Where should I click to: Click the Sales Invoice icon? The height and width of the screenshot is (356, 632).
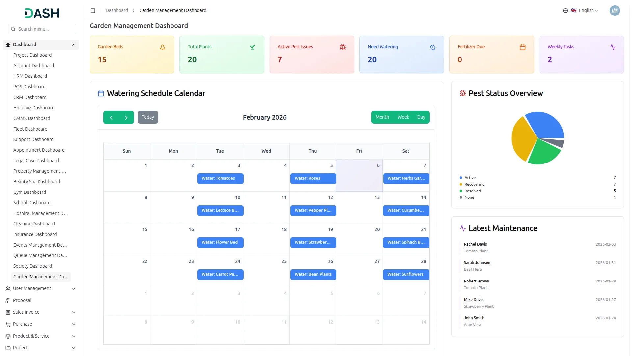(x=8, y=312)
